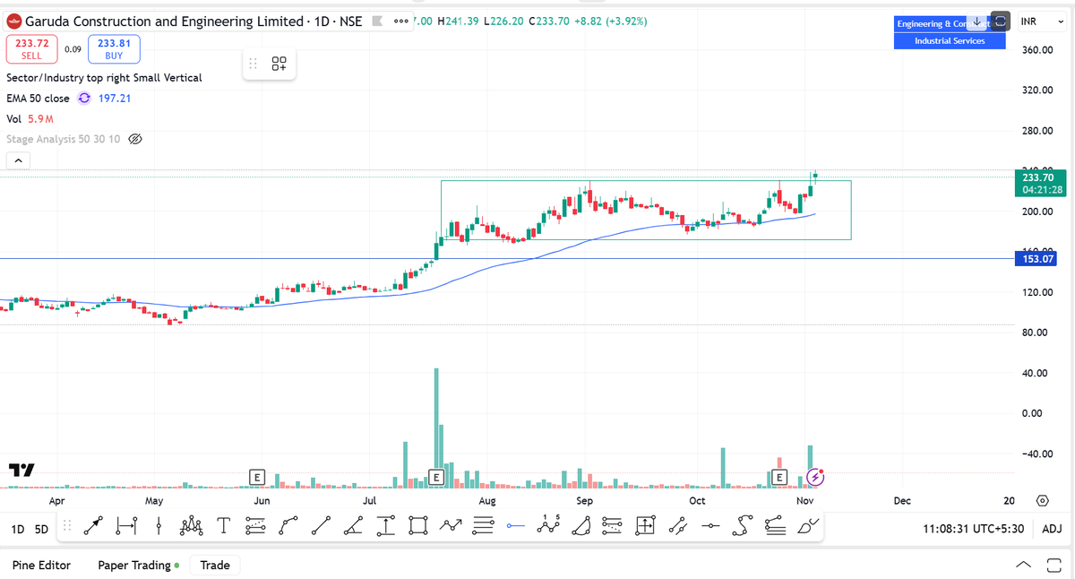Expand the bottom panel with up chevron
The height and width of the screenshot is (579, 1075).
coord(1023,566)
